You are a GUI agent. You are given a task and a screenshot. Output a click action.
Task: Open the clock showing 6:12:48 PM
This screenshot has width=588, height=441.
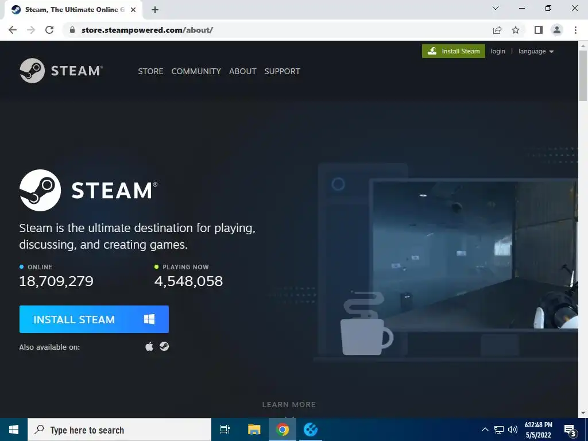(x=539, y=430)
